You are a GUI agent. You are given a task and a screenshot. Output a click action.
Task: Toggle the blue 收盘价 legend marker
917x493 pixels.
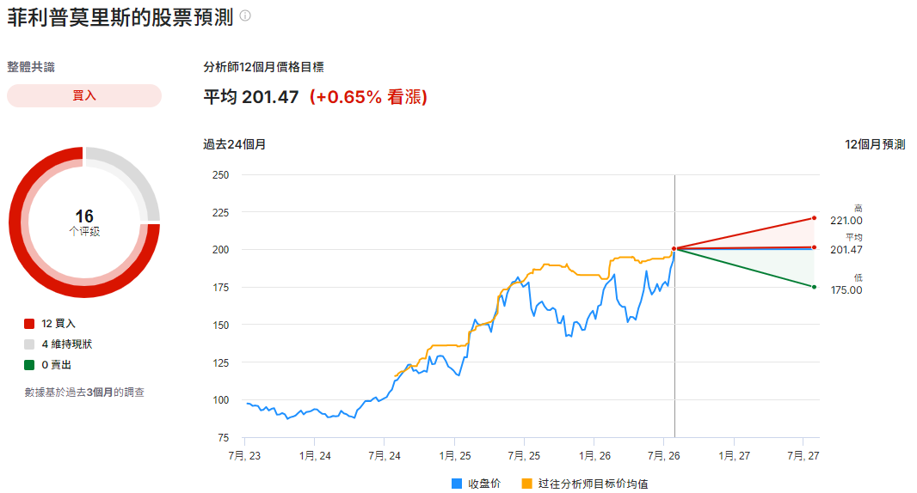[x=457, y=484]
